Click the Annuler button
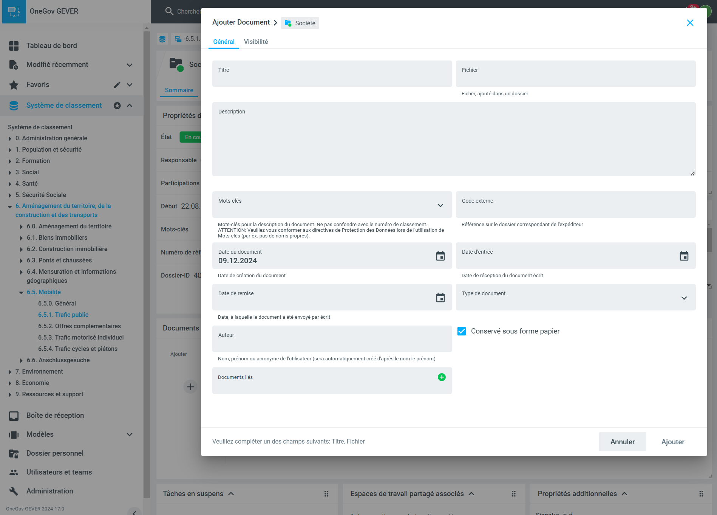Screen dimensions: 717x515 tap(622, 442)
